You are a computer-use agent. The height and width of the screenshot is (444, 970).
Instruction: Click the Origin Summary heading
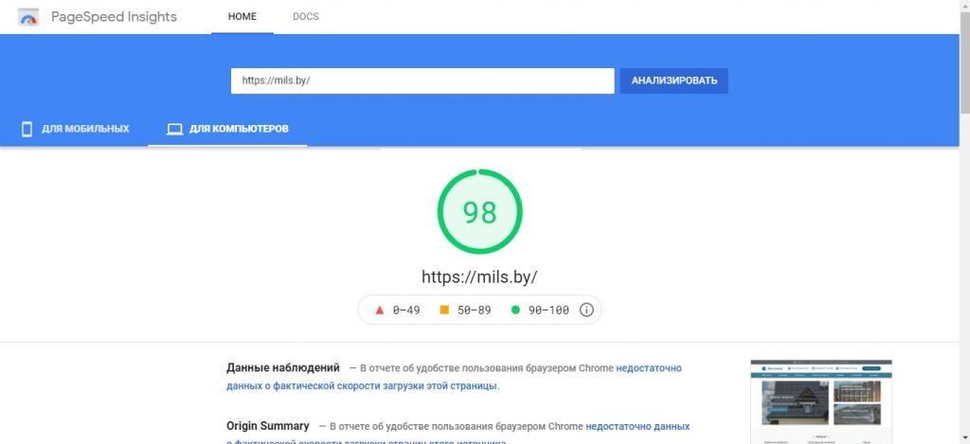tap(268, 426)
